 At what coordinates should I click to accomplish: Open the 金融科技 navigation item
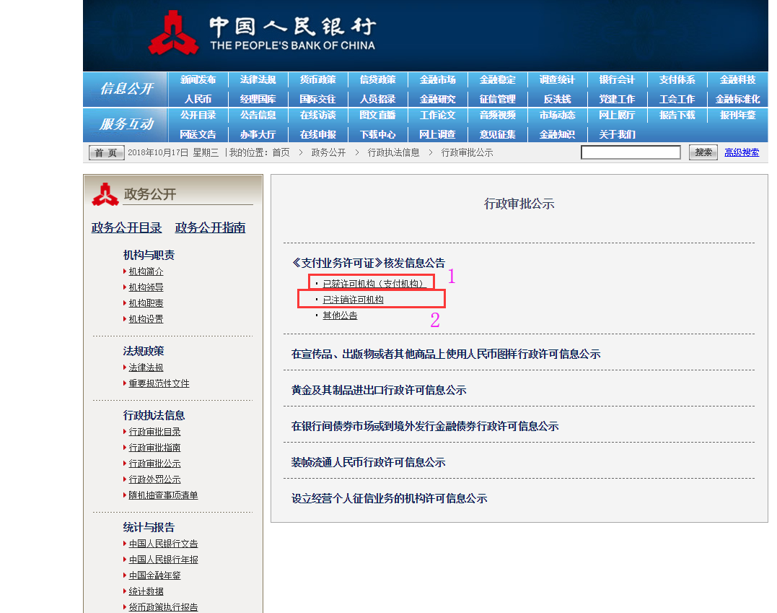coord(737,80)
